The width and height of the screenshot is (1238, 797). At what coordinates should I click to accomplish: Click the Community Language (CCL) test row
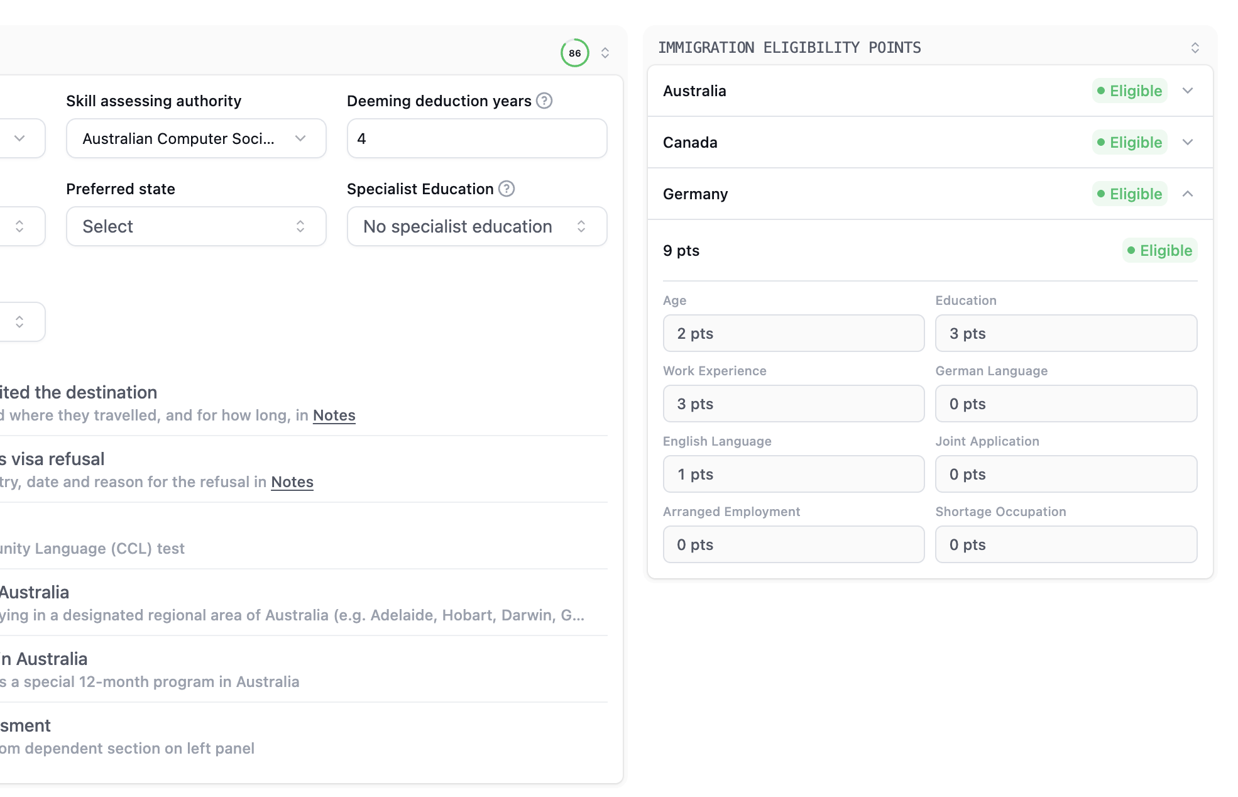[304, 536]
